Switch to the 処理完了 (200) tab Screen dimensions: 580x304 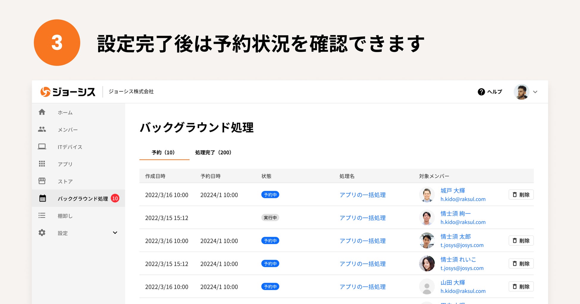pos(213,152)
